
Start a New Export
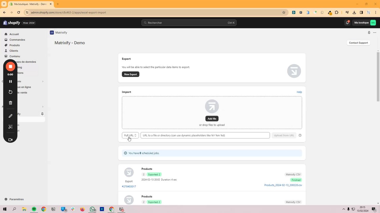coord(131,74)
